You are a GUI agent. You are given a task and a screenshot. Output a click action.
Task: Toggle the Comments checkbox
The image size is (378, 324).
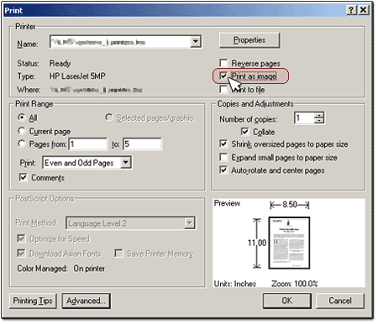[x=24, y=177]
